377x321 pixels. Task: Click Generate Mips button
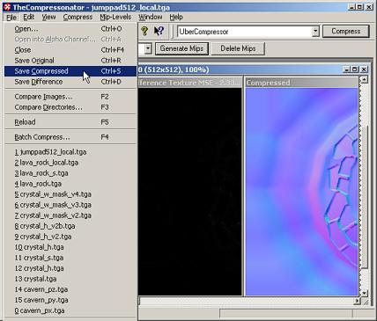point(181,48)
